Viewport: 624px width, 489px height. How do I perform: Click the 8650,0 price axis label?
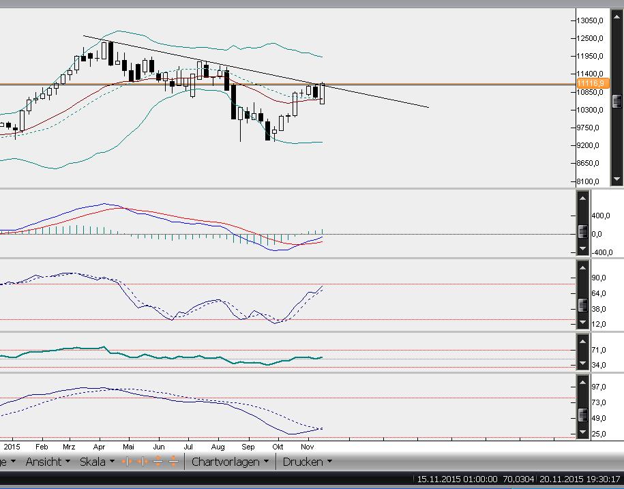588,163
